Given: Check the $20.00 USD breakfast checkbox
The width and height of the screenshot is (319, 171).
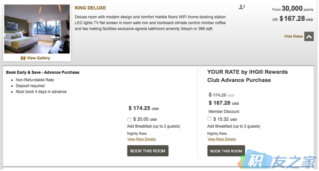Looking at the screenshot, I should pyautogui.click(x=129, y=120).
